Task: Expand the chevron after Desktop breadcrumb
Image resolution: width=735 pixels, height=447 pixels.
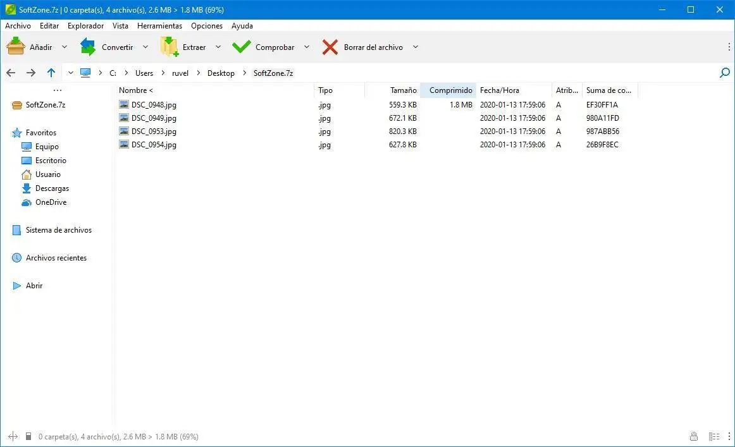Action: [x=244, y=73]
